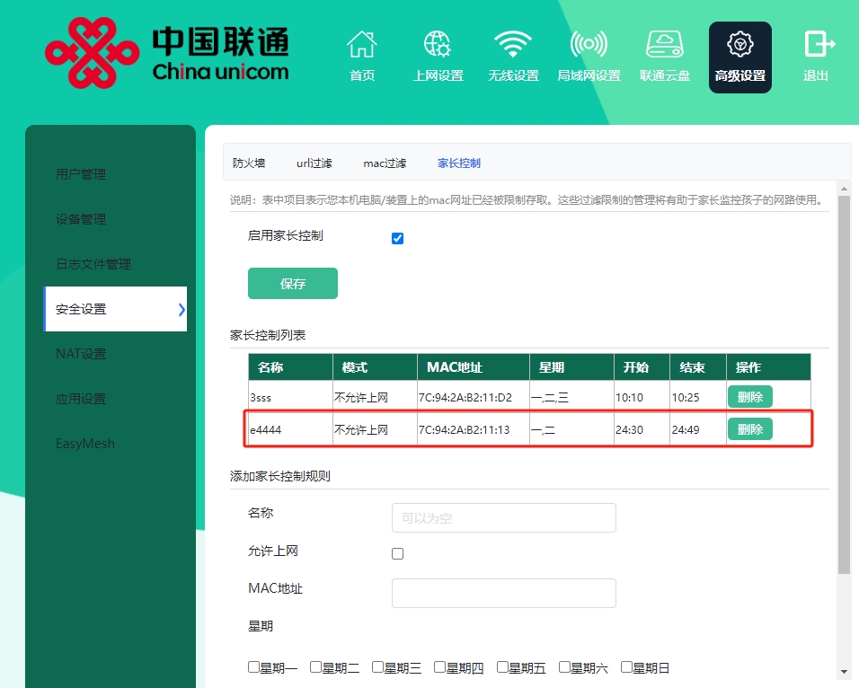
Task: Open 日志文件管理 in sidebar
Action: 93,264
